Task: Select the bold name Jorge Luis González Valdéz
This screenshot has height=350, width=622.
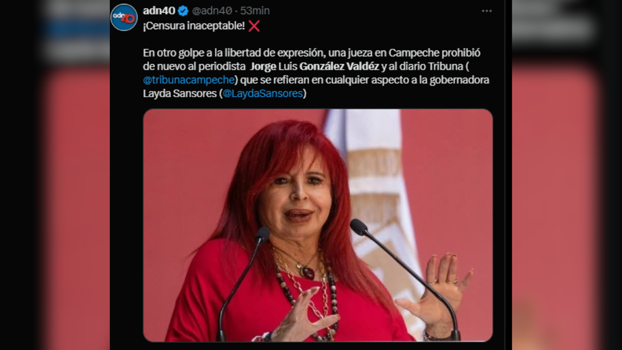Action: click(x=314, y=66)
